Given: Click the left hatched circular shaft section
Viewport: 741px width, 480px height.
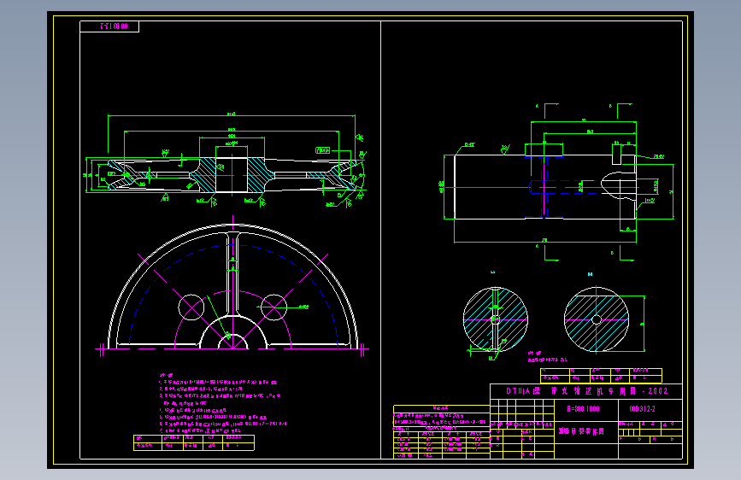Looking at the screenshot, I should click(x=495, y=319).
